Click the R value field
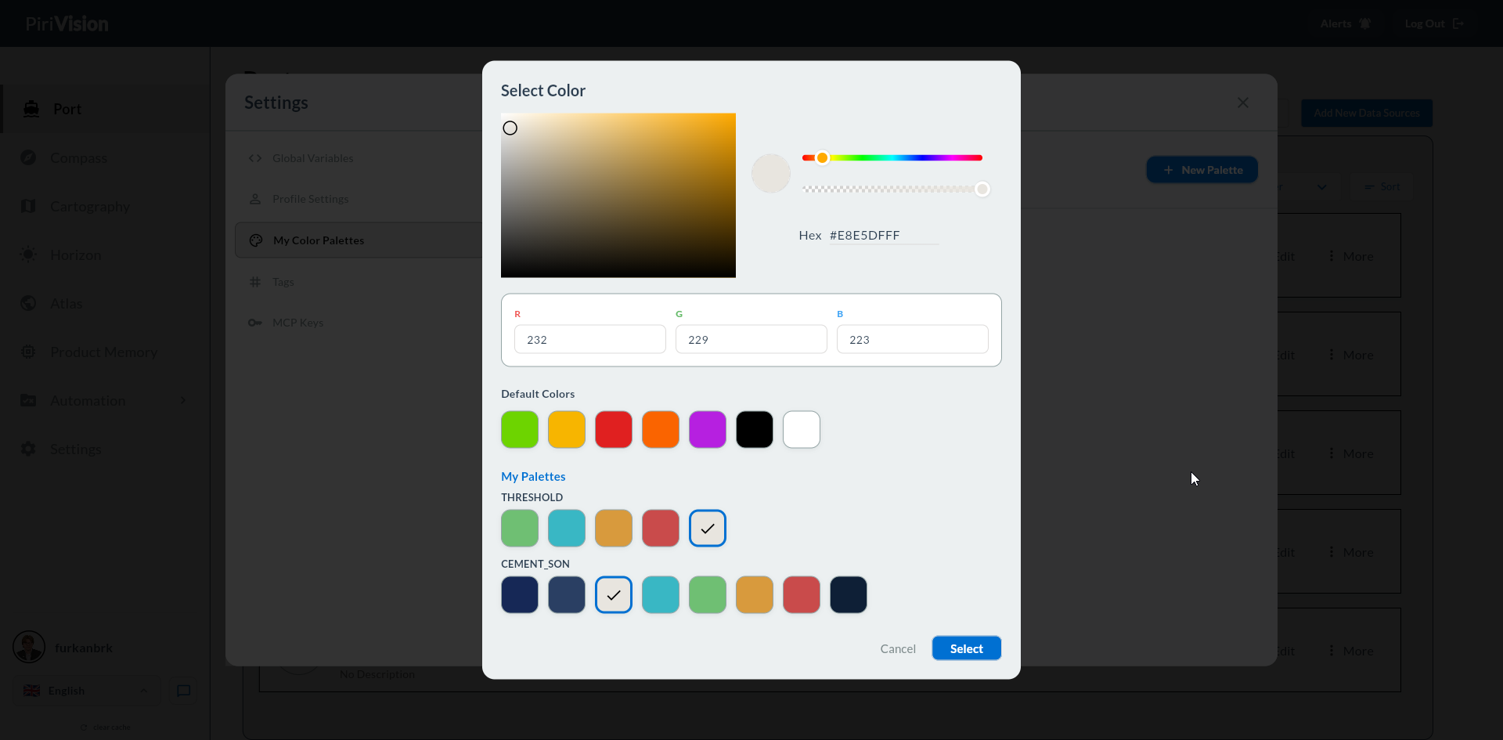Screen dimensions: 1503x740 point(590,339)
